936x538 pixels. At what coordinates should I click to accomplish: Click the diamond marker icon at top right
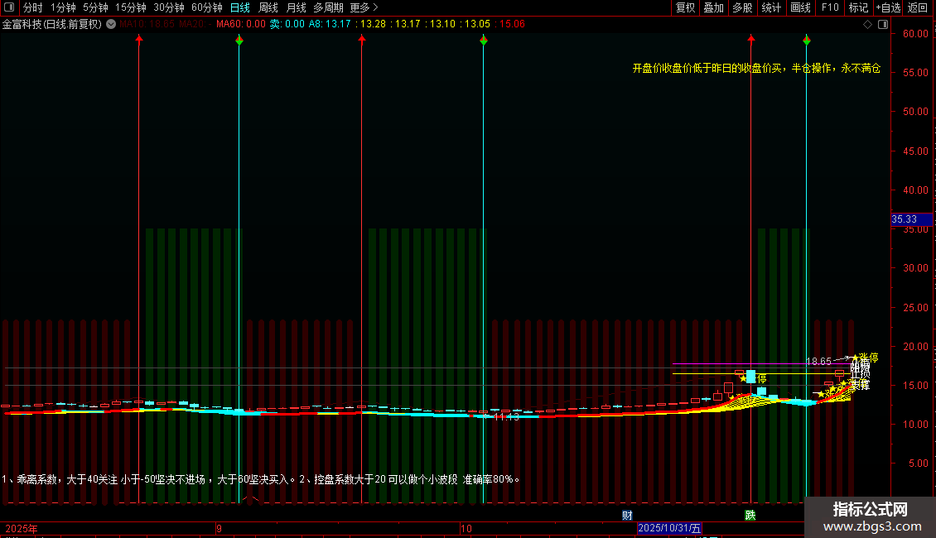[x=866, y=24]
